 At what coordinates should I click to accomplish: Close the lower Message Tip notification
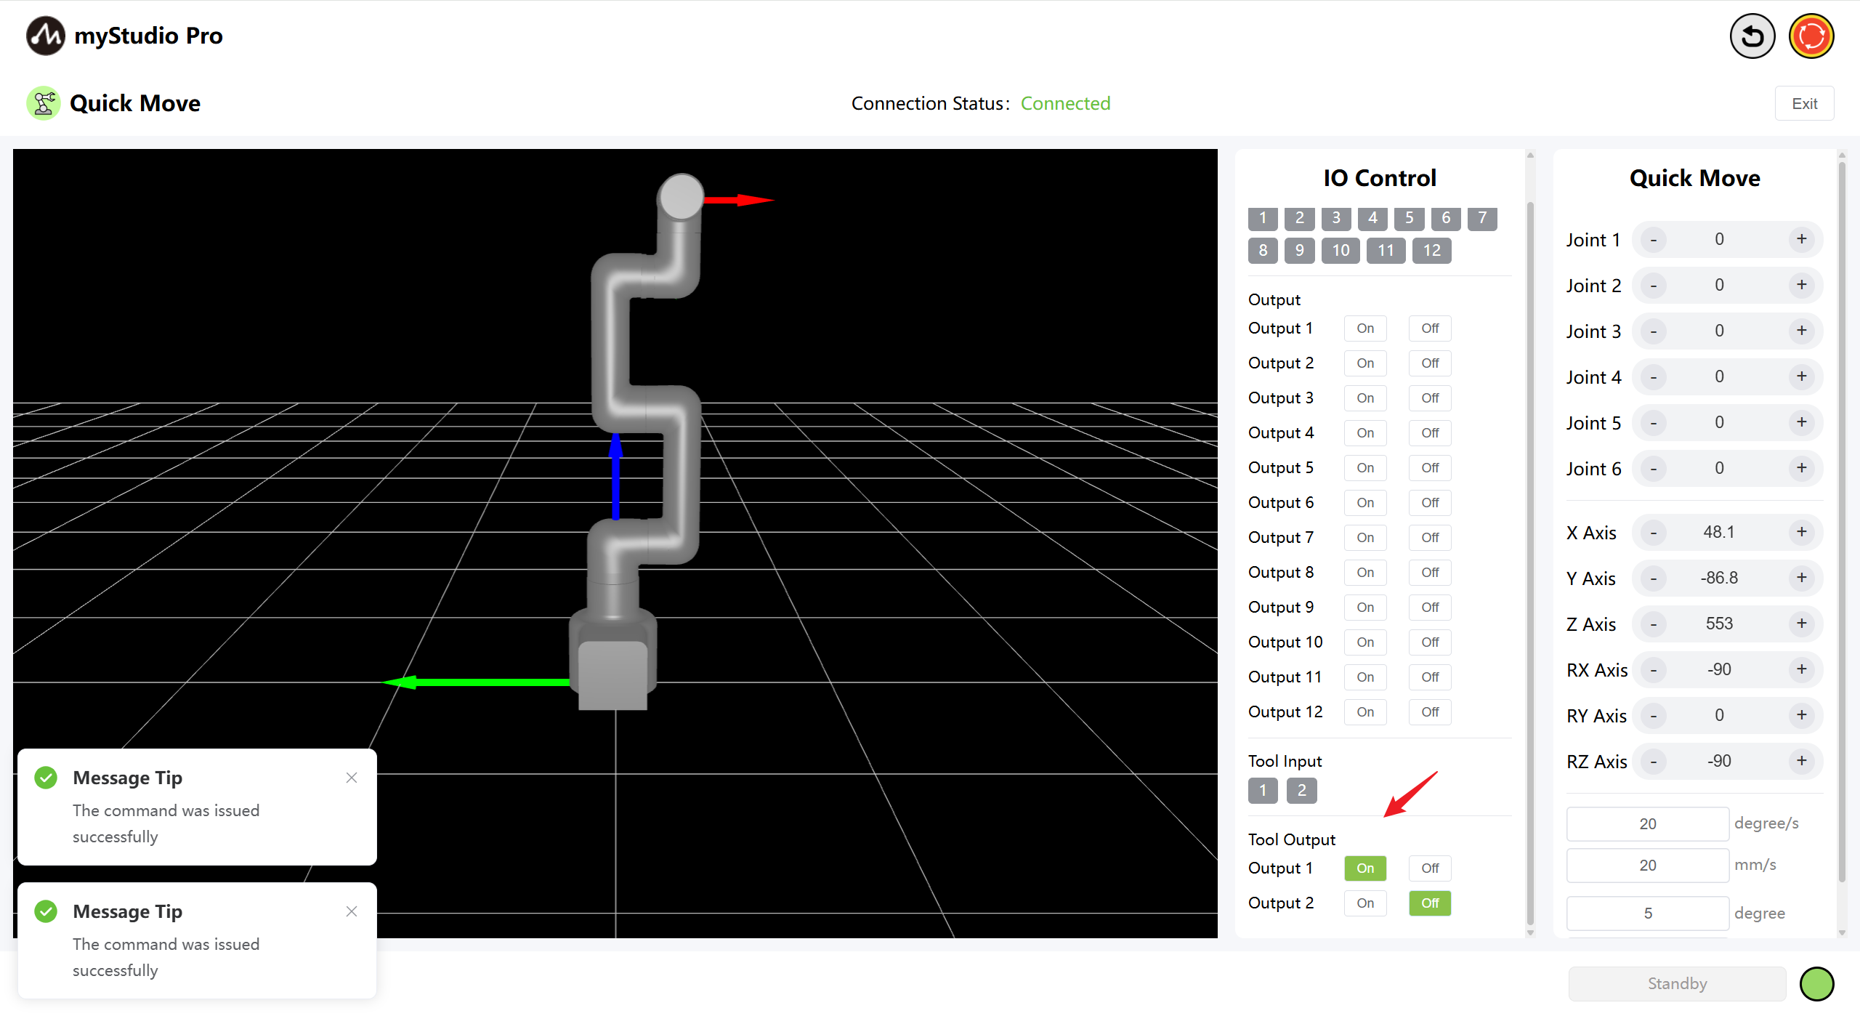point(352,911)
